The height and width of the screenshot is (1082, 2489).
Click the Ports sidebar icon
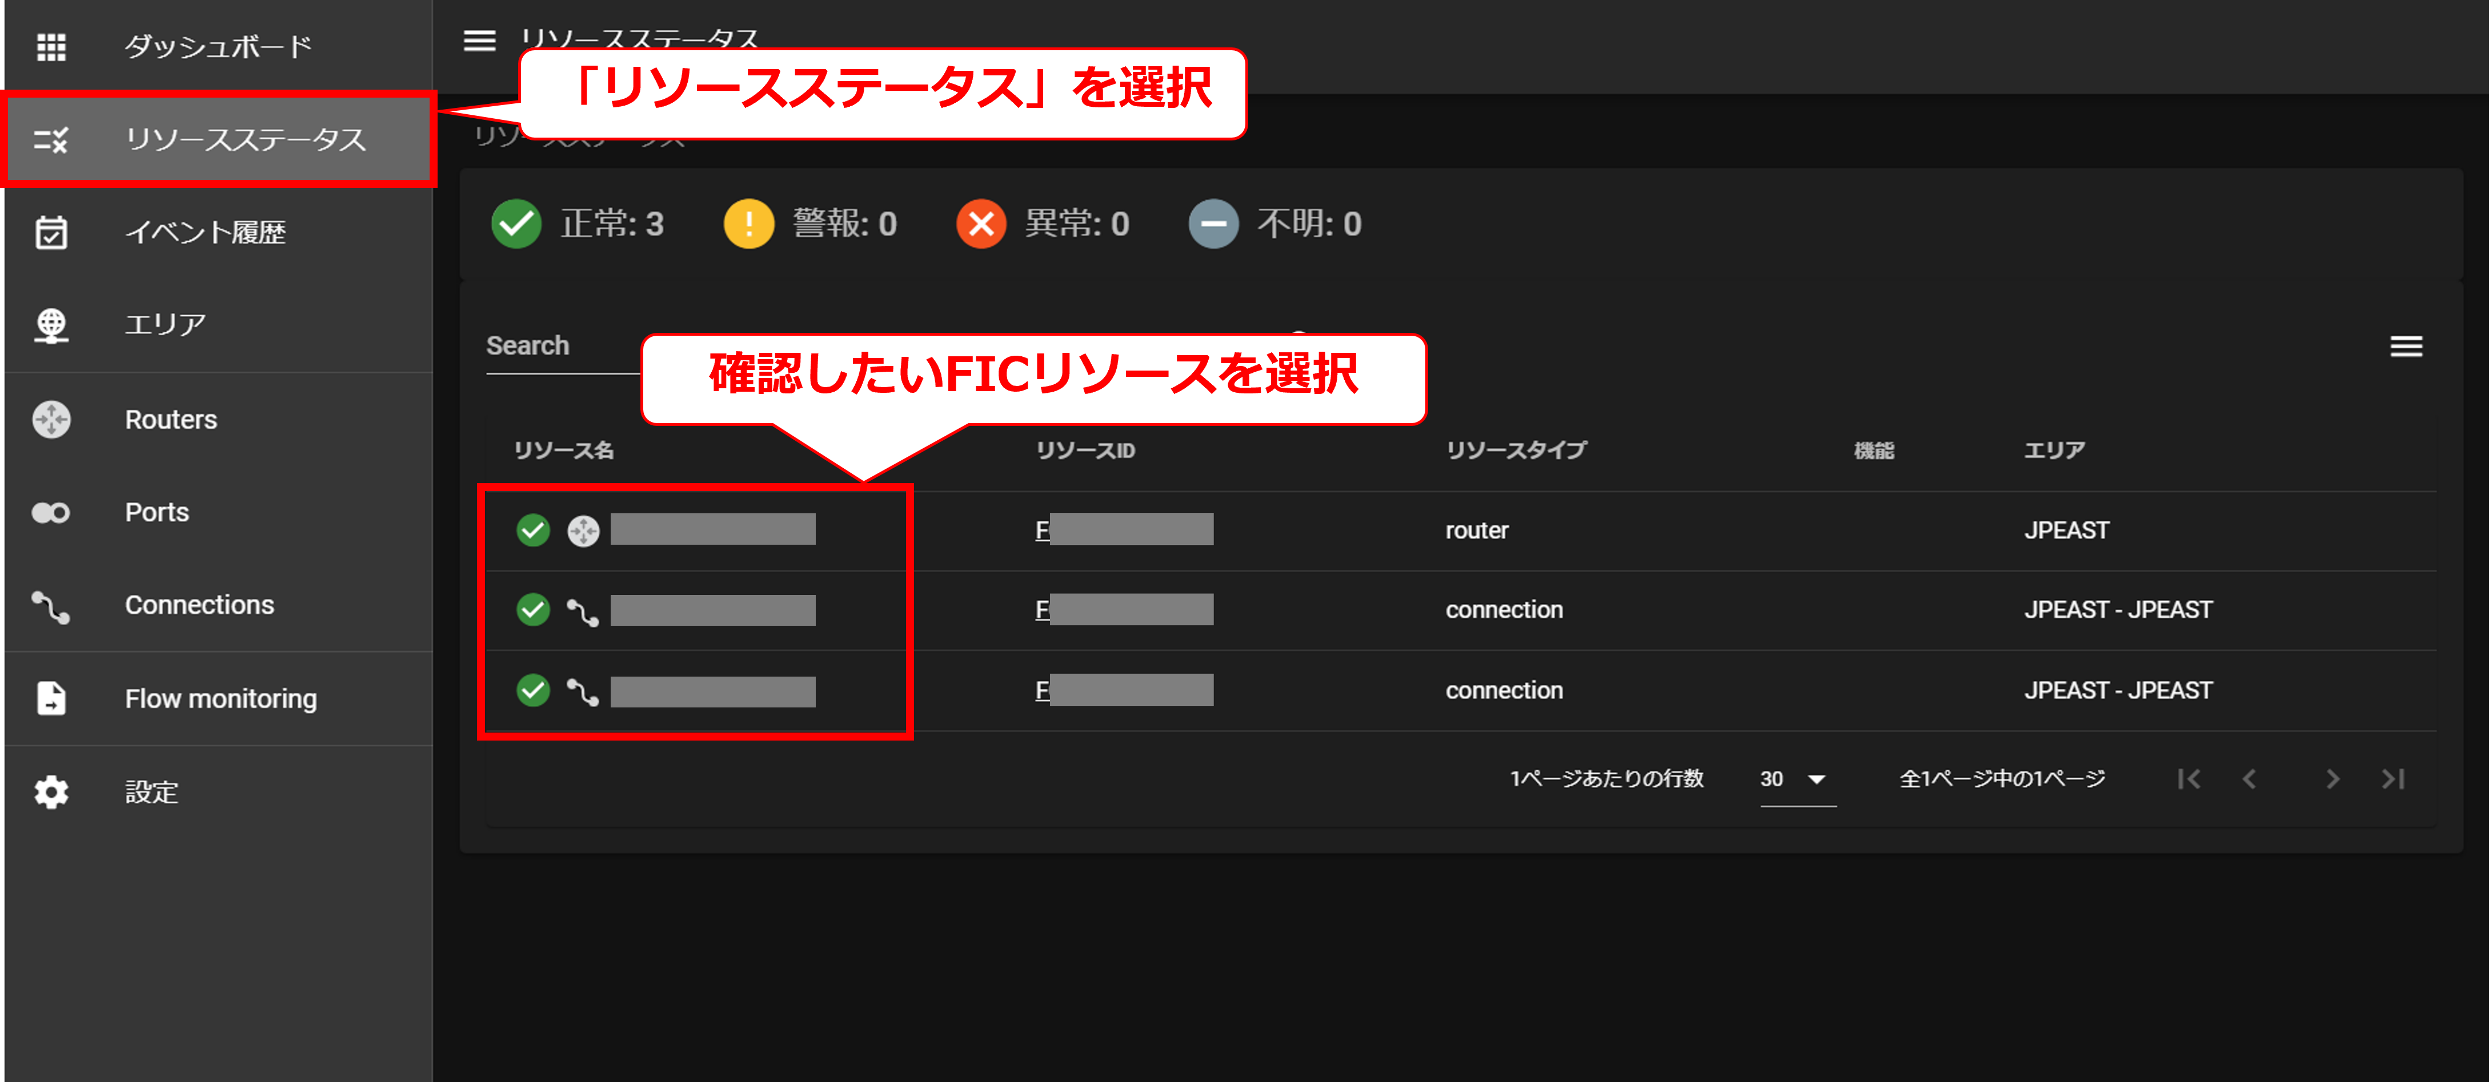pyautogui.click(x=51, y=512)
